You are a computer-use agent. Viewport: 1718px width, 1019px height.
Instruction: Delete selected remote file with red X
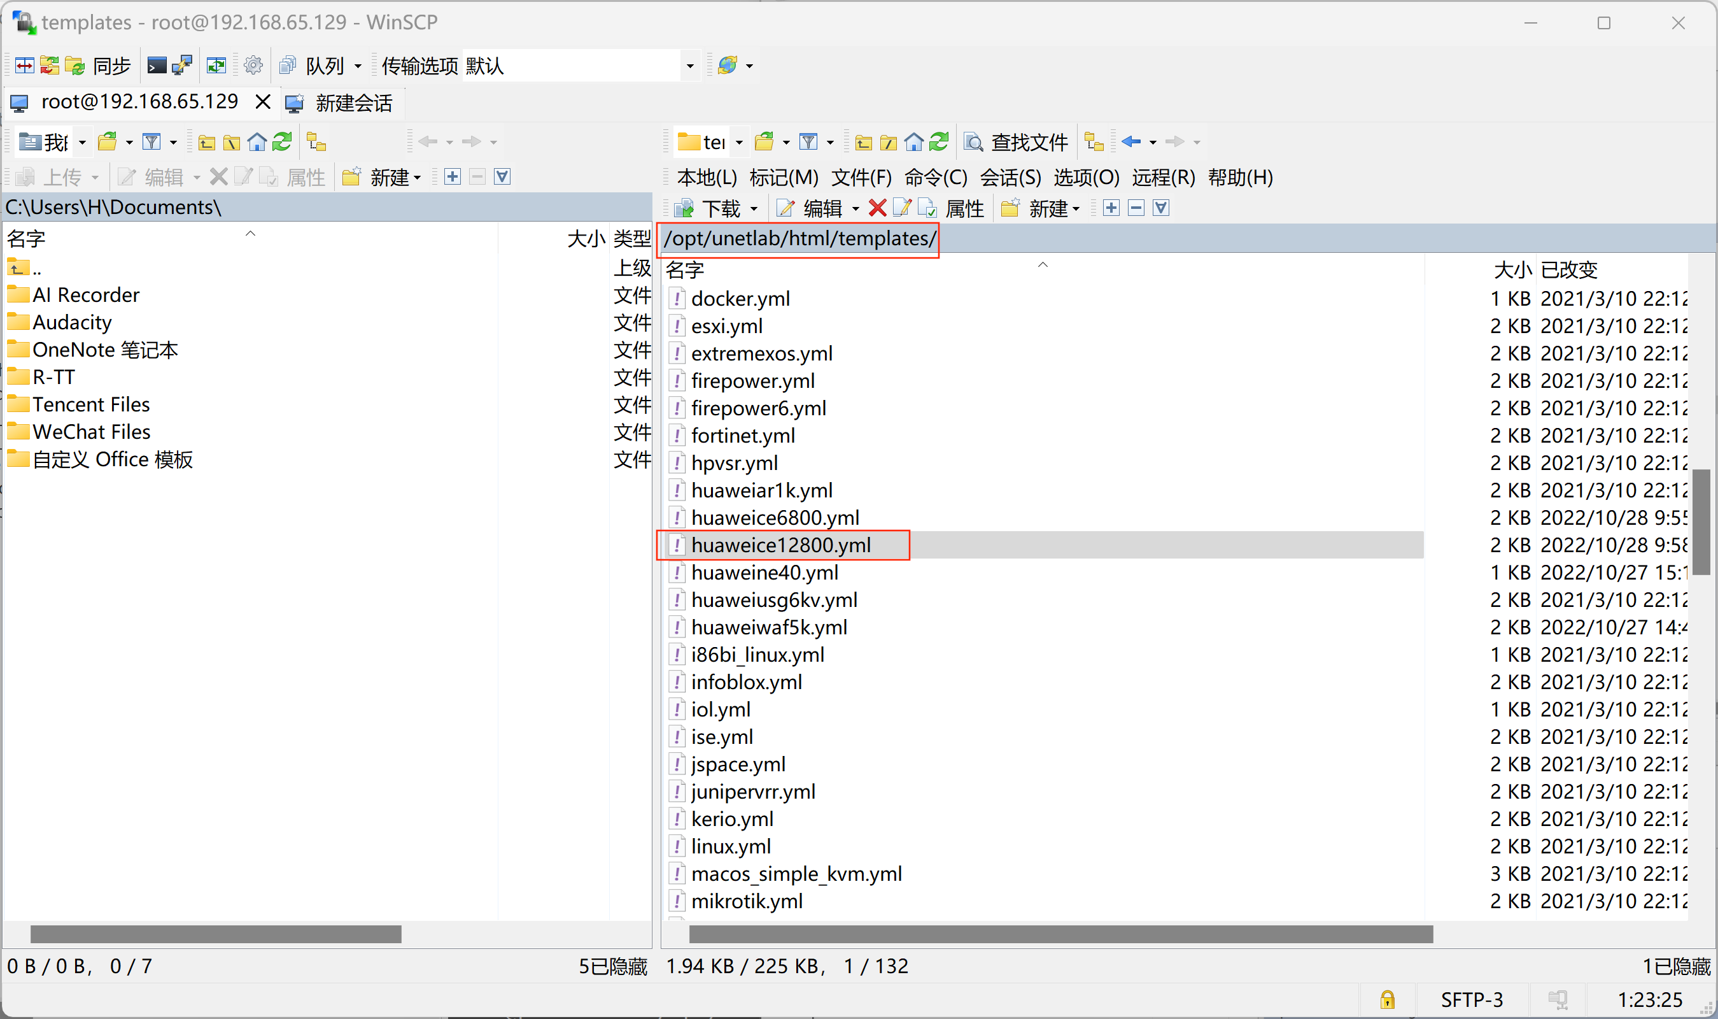pos(877,208)
